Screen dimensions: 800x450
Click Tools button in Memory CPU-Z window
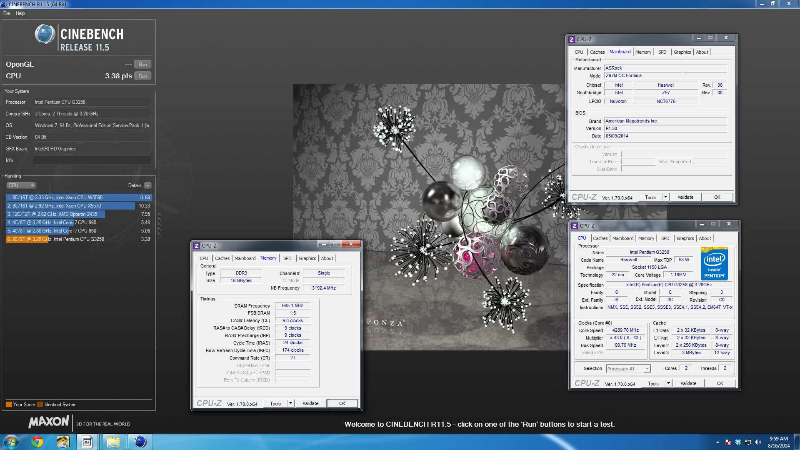pos(275,403)
